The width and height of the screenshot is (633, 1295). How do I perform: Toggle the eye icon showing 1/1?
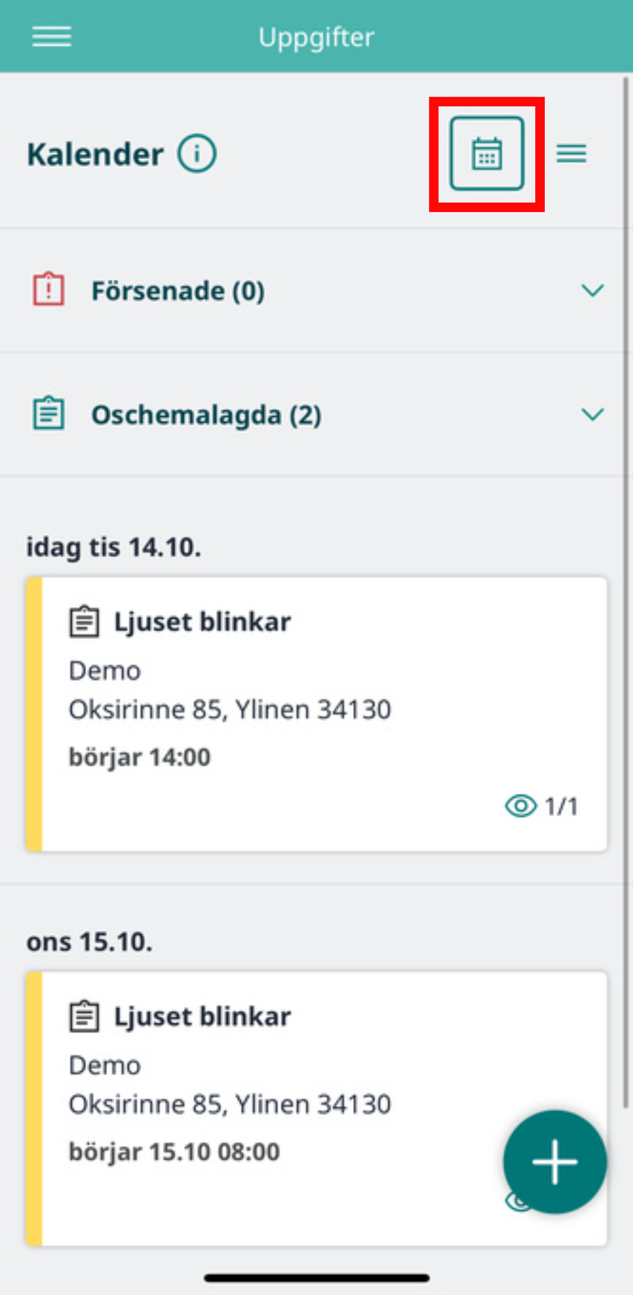point(520,806)
